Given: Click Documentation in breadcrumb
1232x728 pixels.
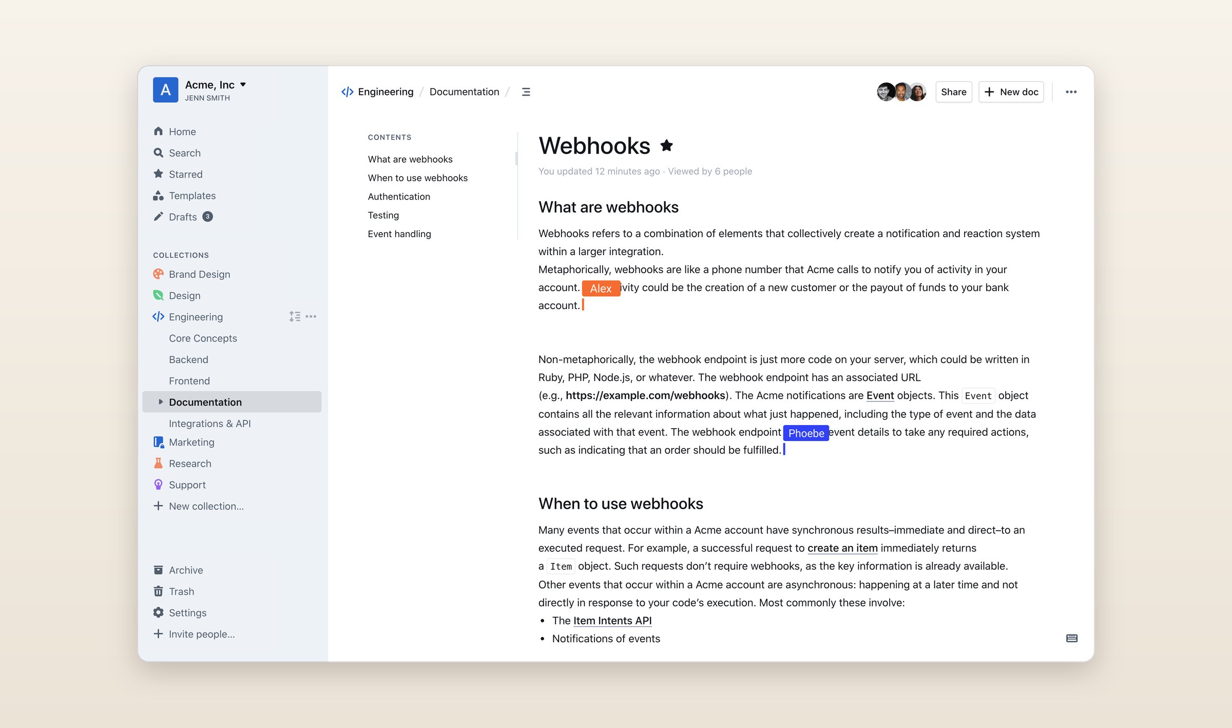Looking at the screenshot, I should [464, 92].
